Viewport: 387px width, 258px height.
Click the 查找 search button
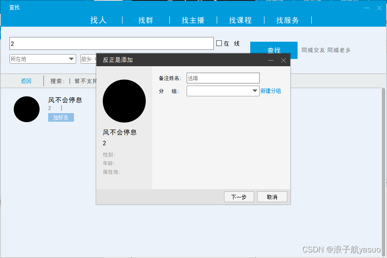coord(273,50)
